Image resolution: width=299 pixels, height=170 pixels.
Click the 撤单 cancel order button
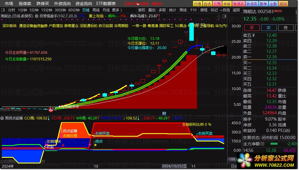click(264, 4)
